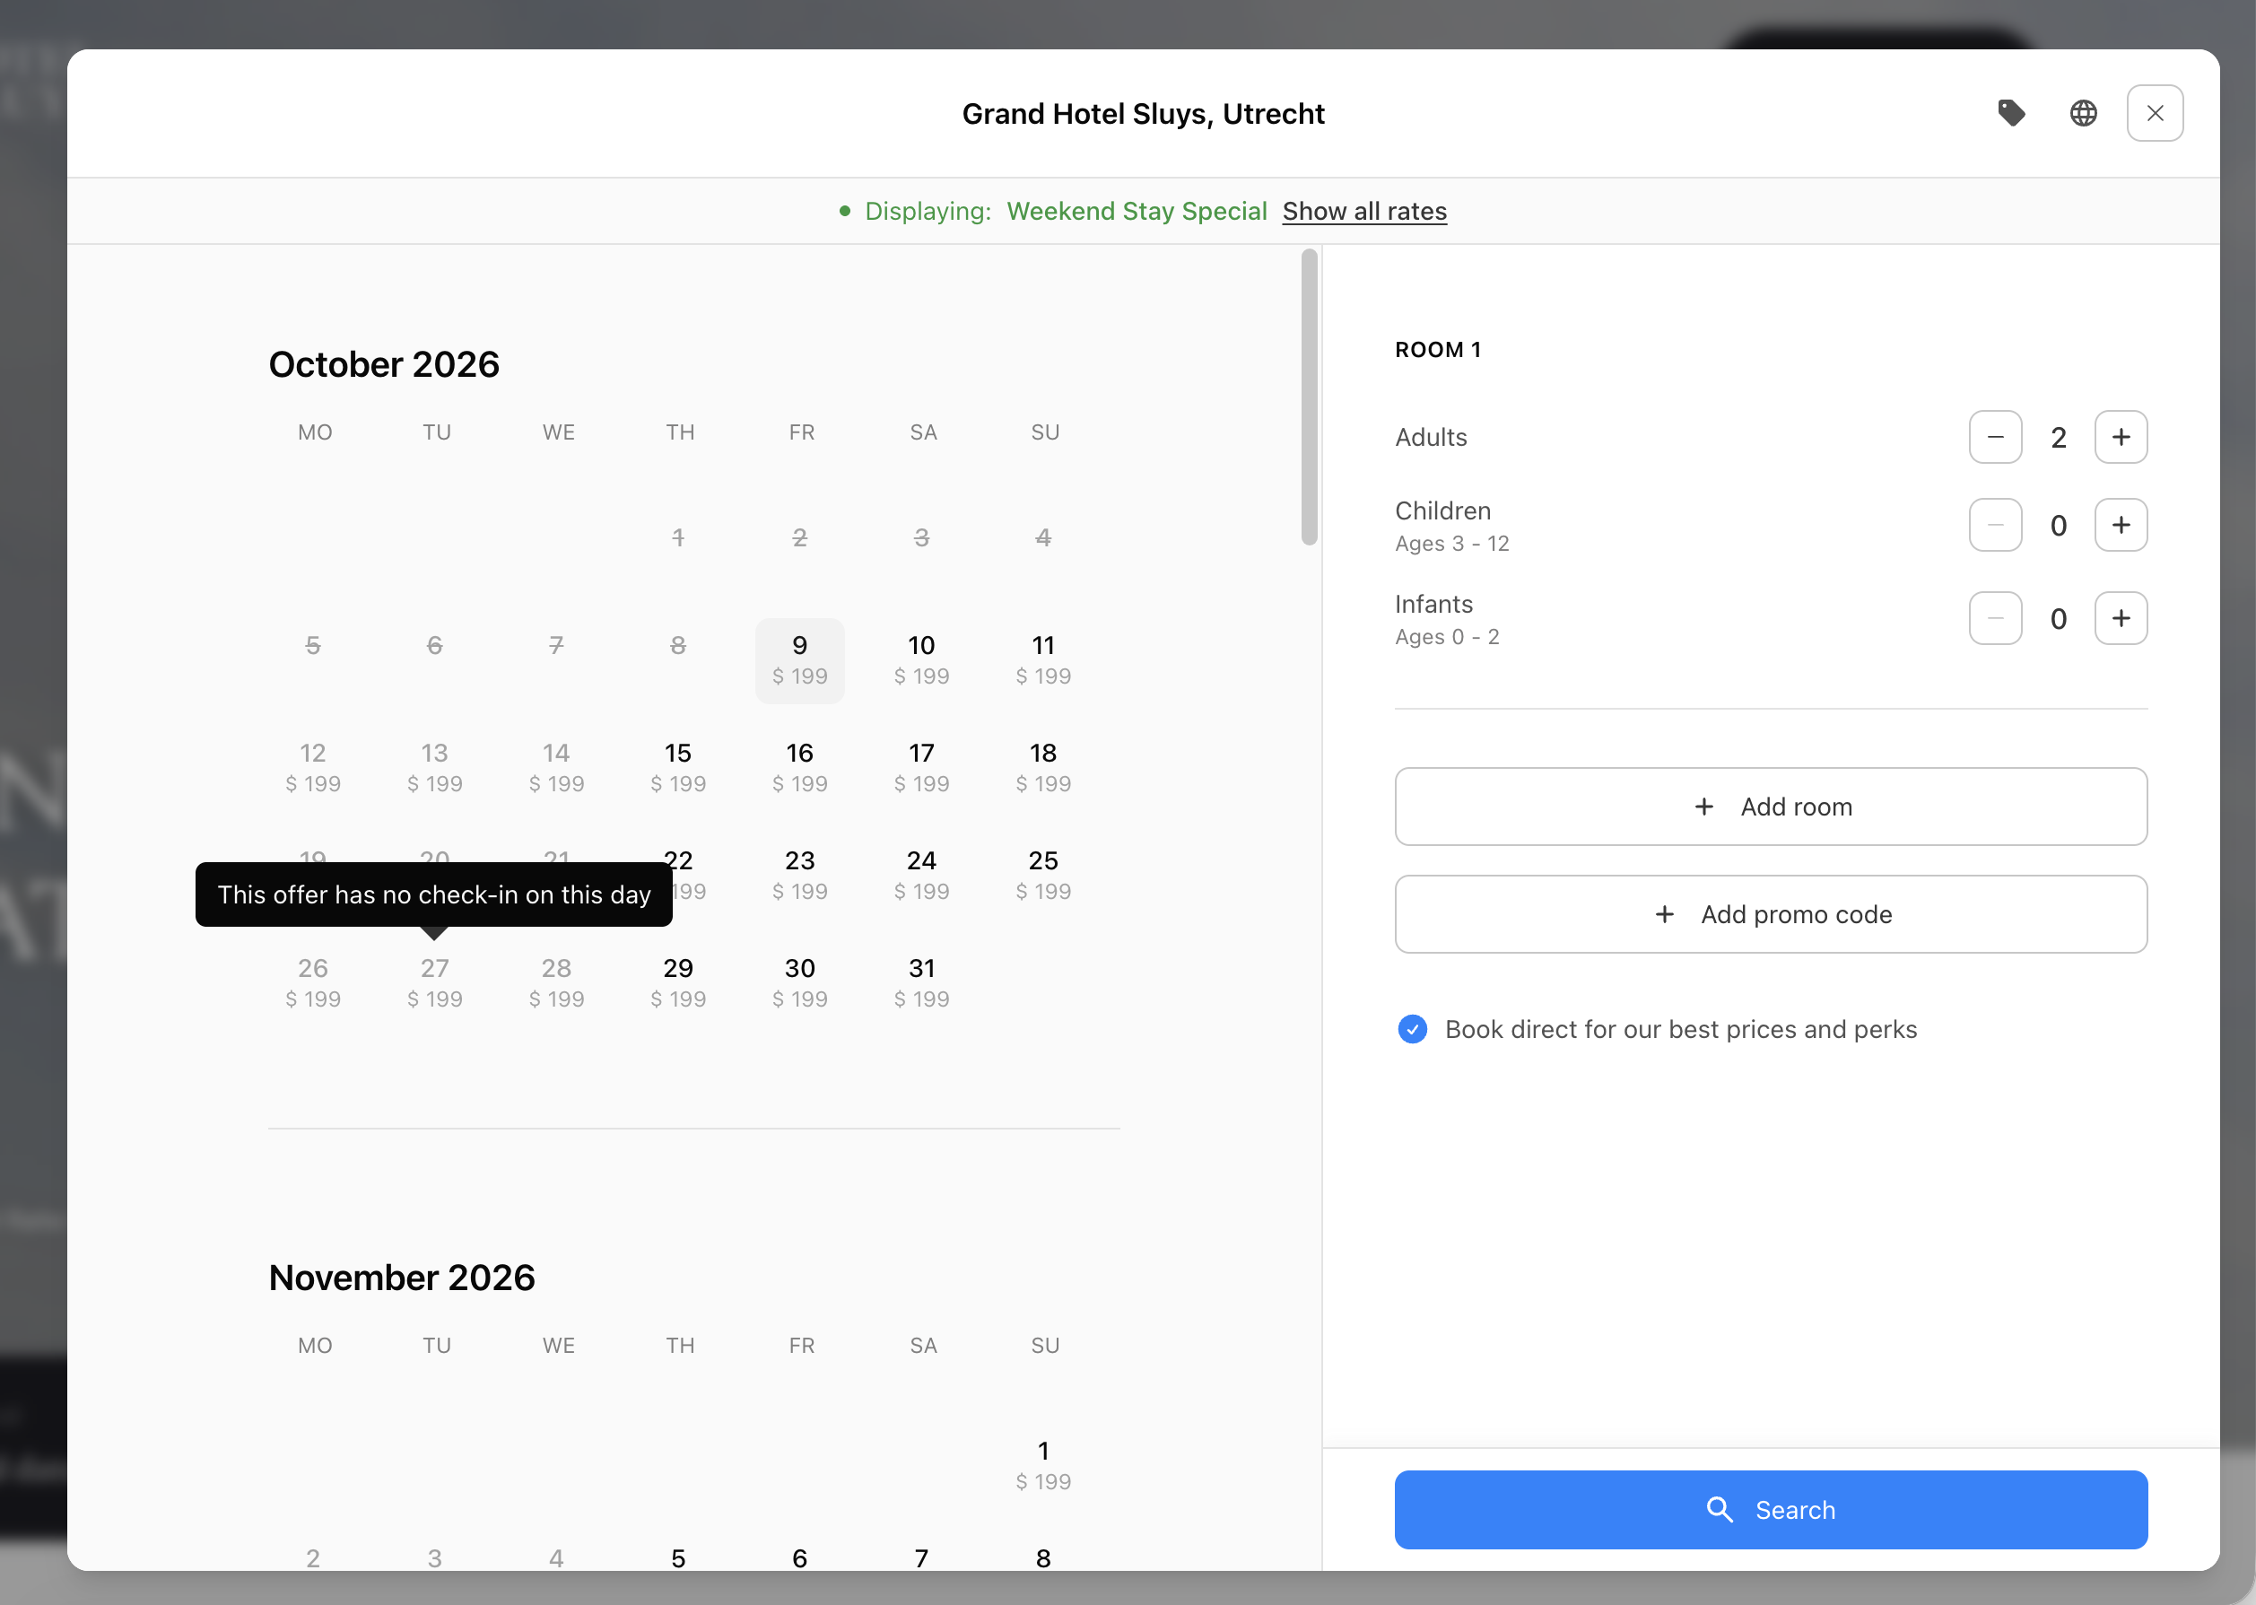Decrease the number of children
This screenshot has height=1605, width=2256.
coord(1995,525)
